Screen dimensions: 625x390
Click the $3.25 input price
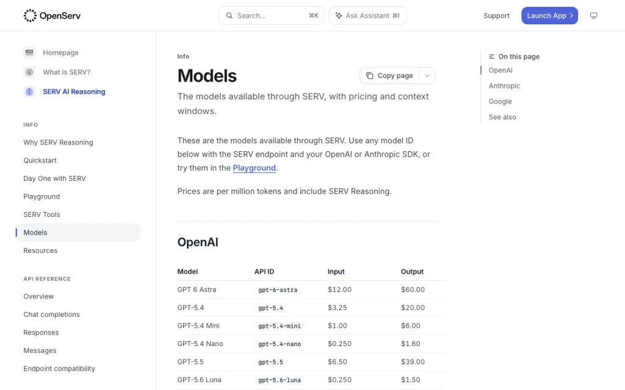click(337, 308)
